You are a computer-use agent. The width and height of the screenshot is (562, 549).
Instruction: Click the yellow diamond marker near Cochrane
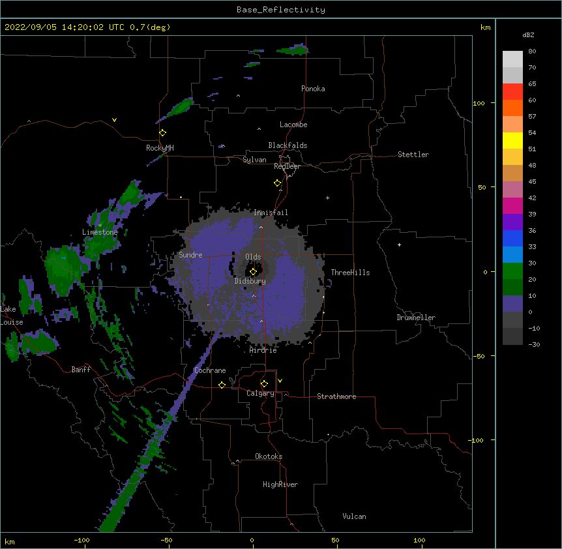pos(222,385)
